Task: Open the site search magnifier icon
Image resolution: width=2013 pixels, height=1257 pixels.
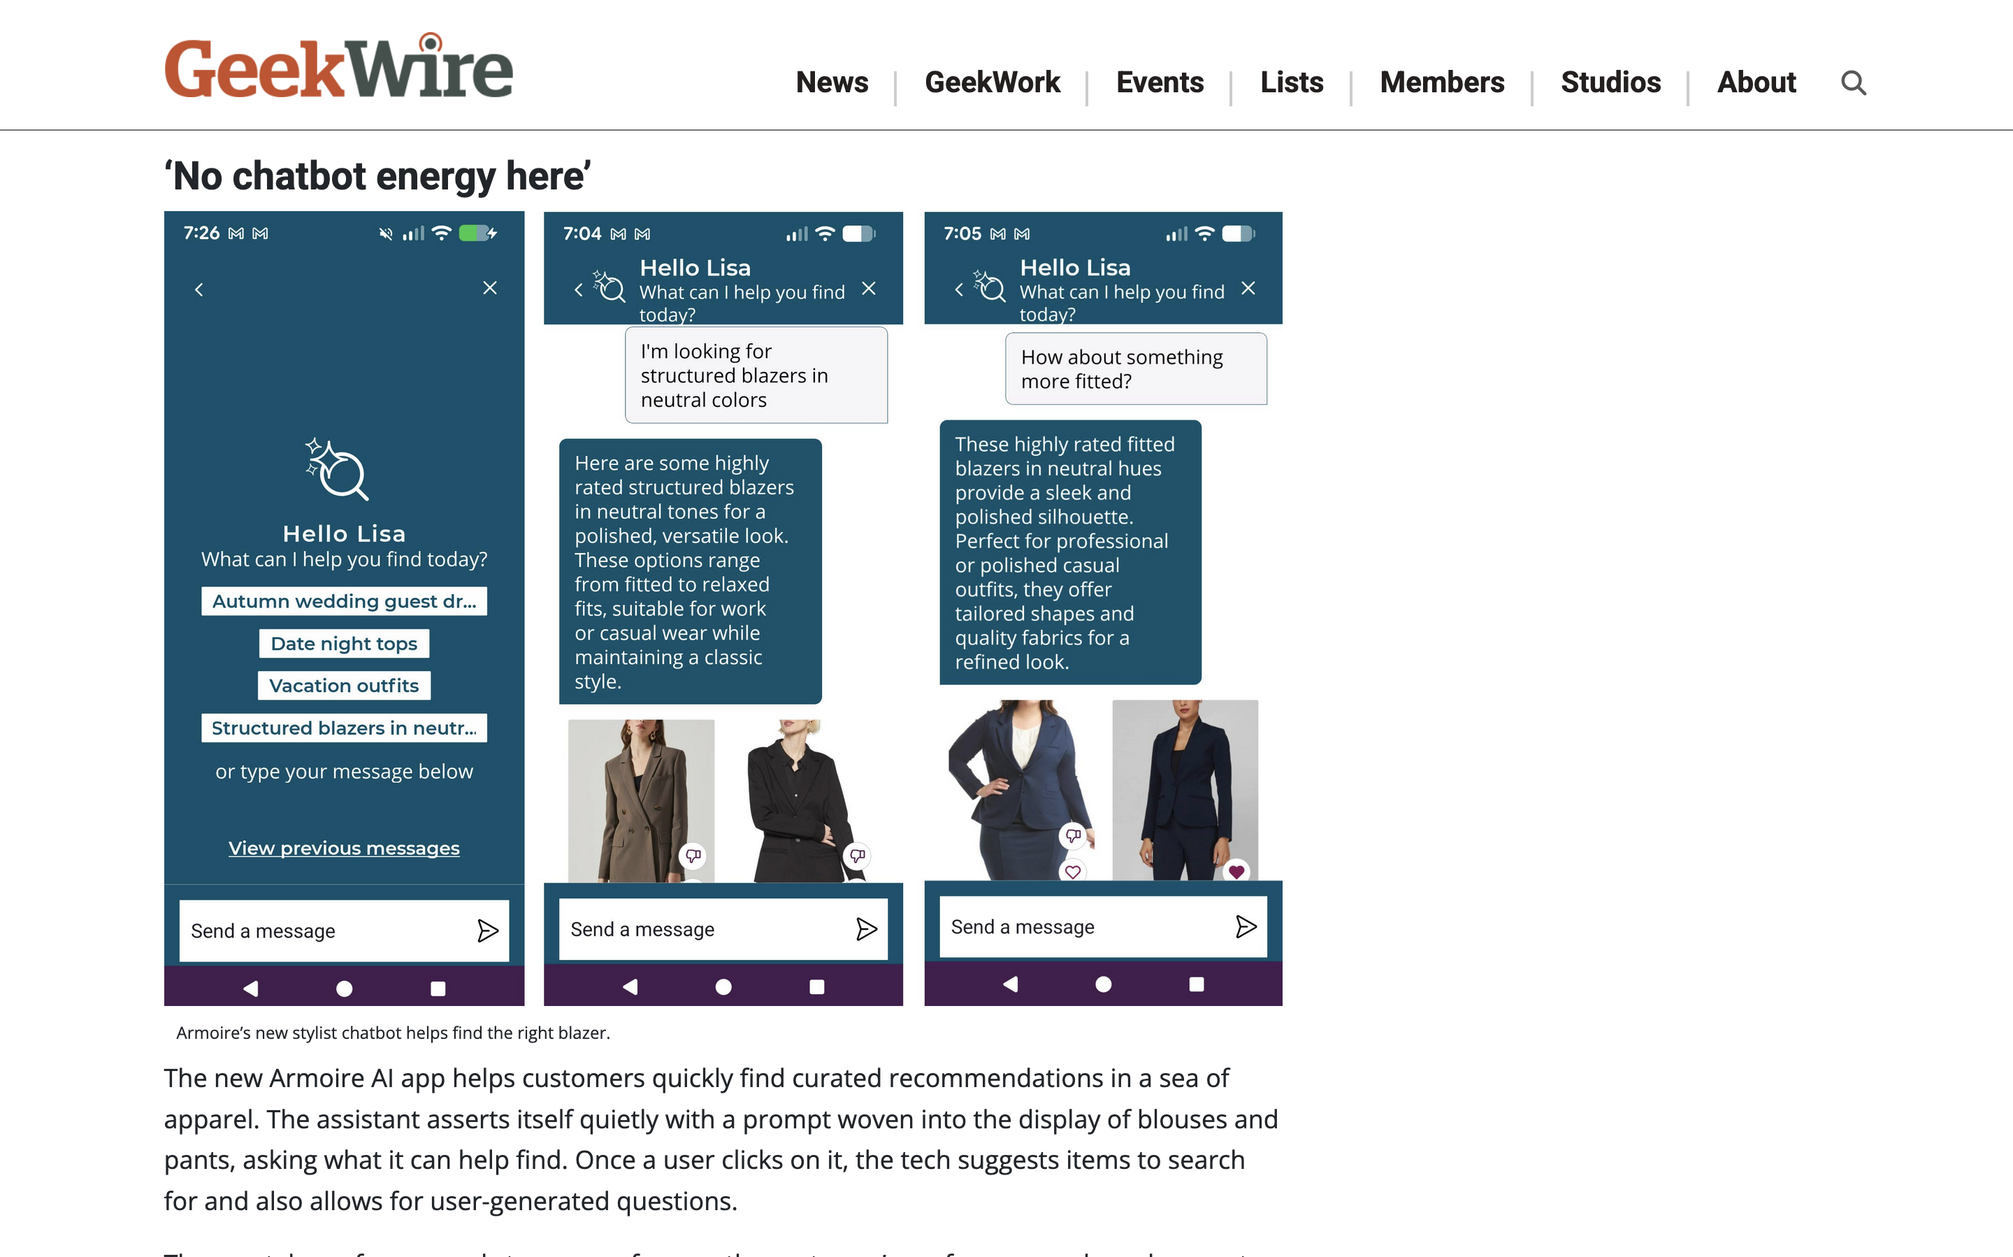Action: (x=1854, y=82)
